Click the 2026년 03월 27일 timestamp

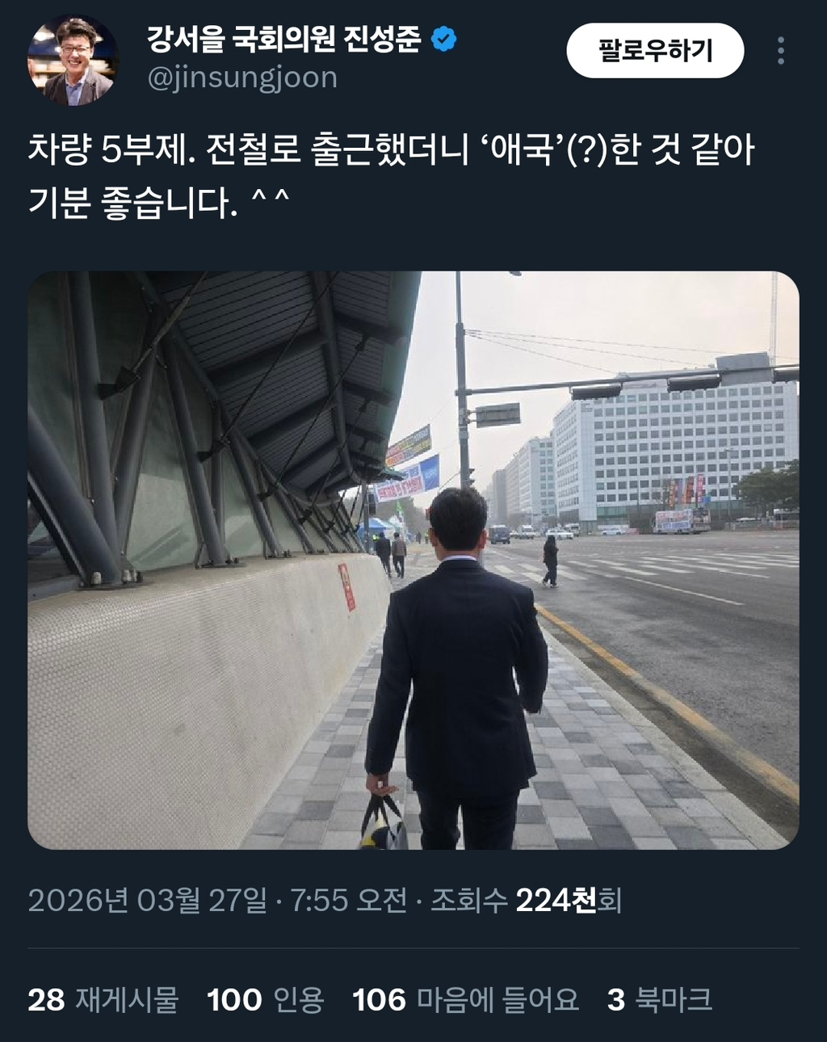(147, 900)
